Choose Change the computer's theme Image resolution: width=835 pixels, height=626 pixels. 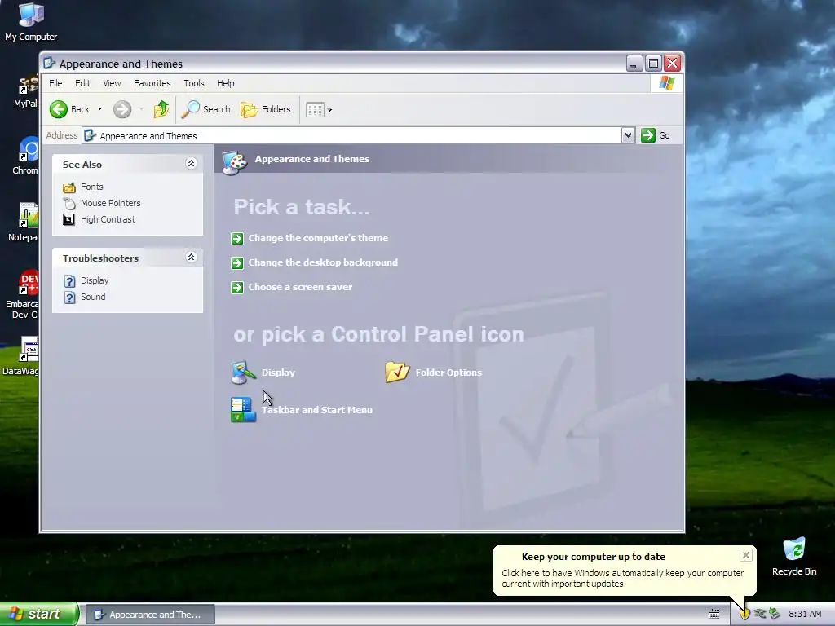[x=318, y=238]
